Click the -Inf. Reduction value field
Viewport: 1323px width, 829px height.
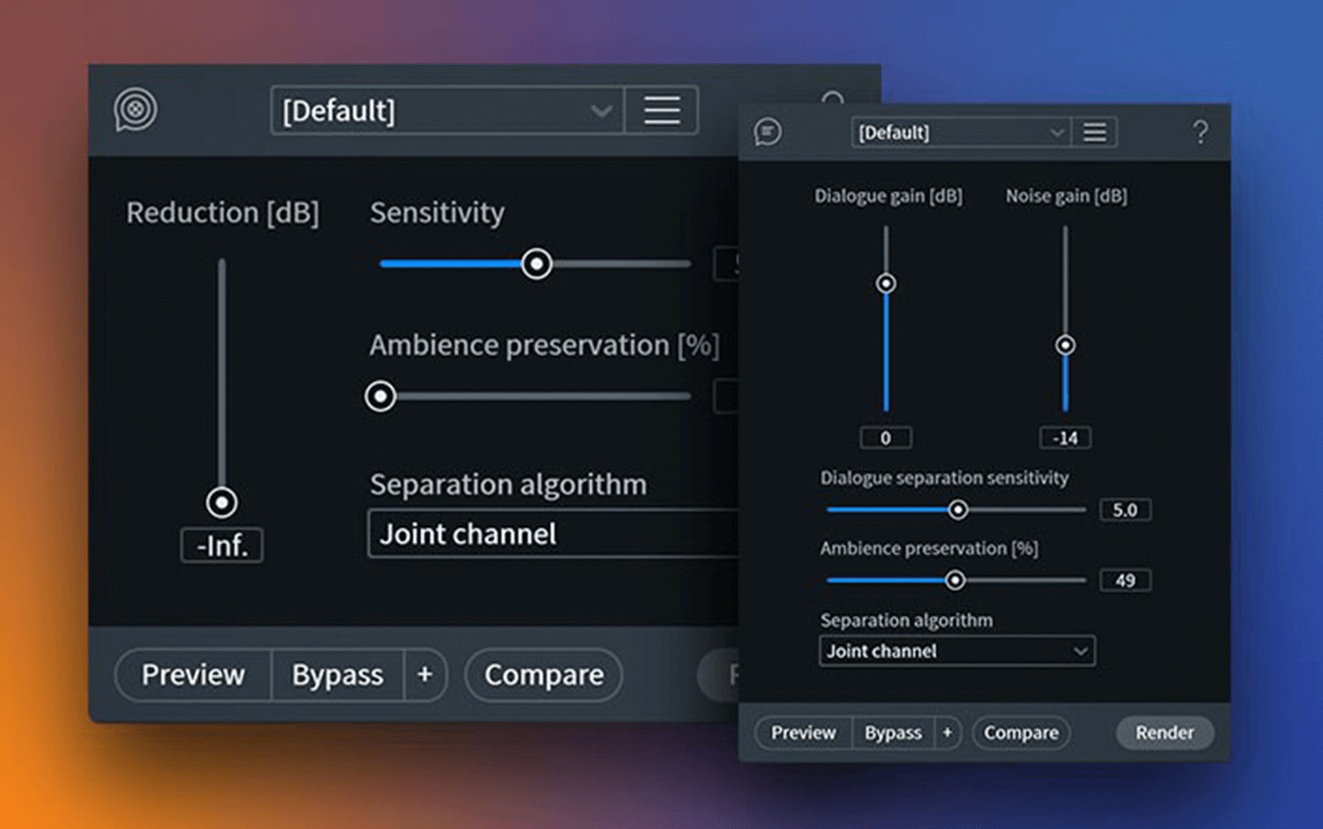pyautogui.click(x=222, y=546)
